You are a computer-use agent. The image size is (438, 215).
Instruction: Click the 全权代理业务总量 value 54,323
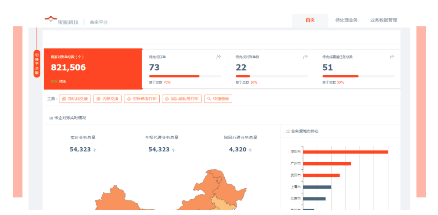[x=159, y=149]
